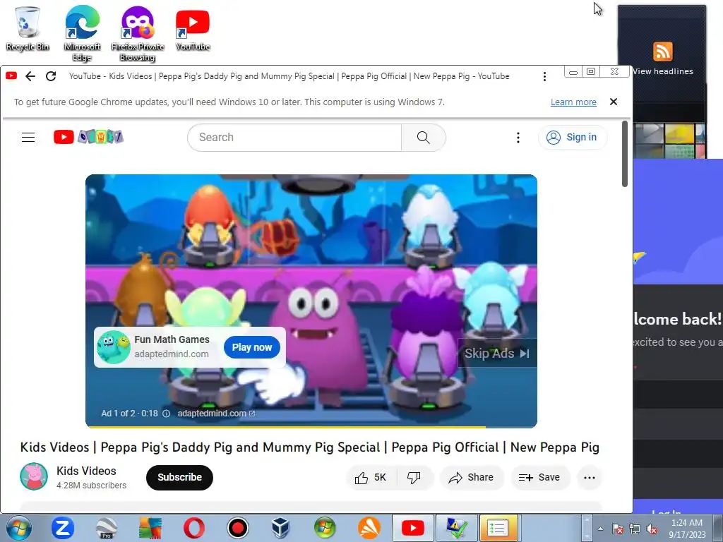Dislike the video with thumbs down
Screen dimensions: 723x542
[x=414, y=478]
